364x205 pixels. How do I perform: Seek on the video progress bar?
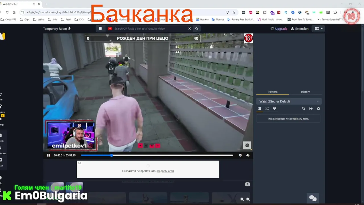(157, 155)
